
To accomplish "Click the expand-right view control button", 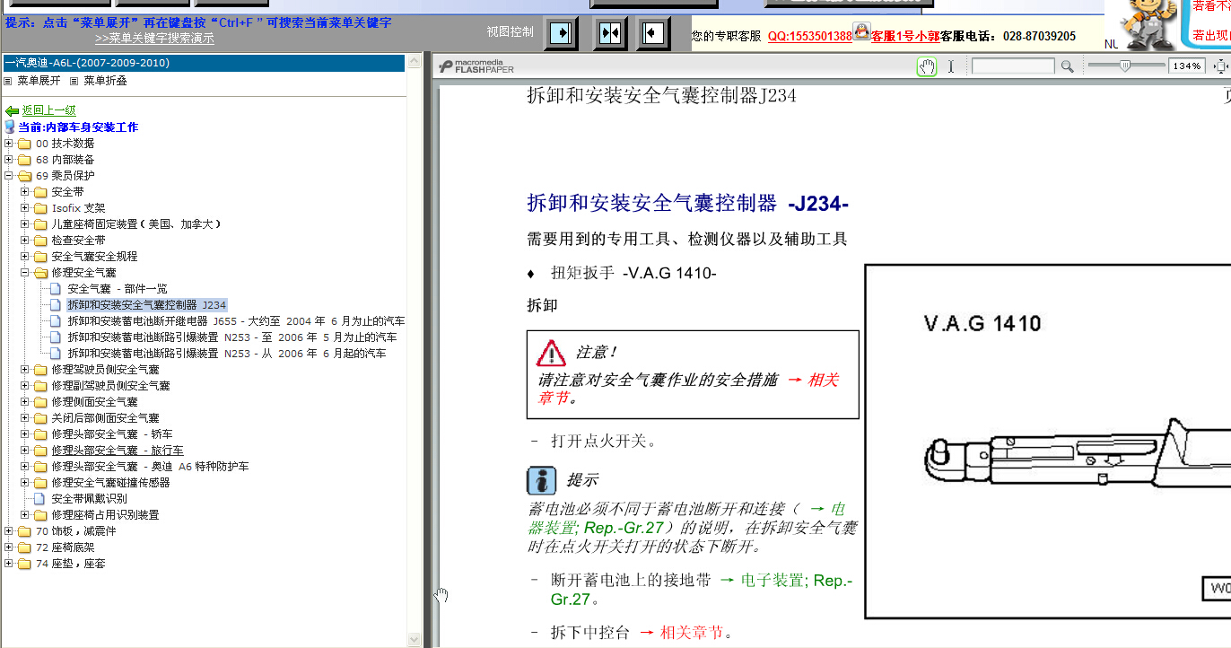I will [x=562, y=34].
